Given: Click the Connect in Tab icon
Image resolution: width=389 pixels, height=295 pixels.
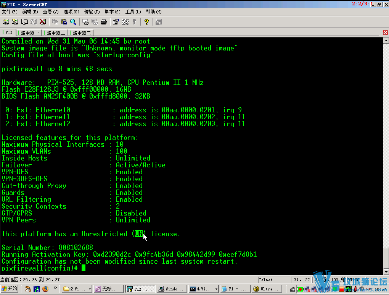Looking at the screenshot, I should 24,22.
